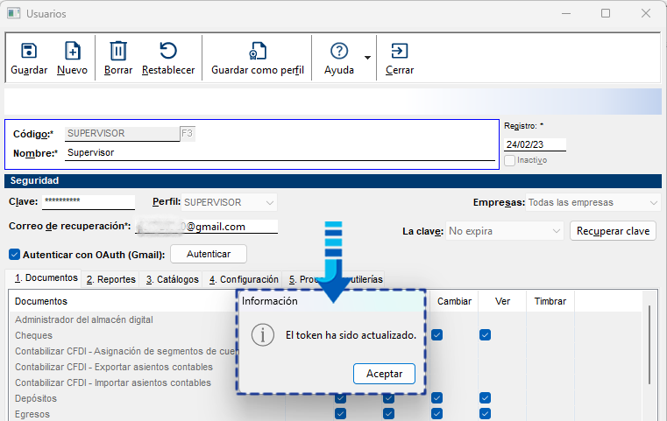667x421 pixels.
Task: Toggle the Inactivo checkbox
Action: pos(510,161)
